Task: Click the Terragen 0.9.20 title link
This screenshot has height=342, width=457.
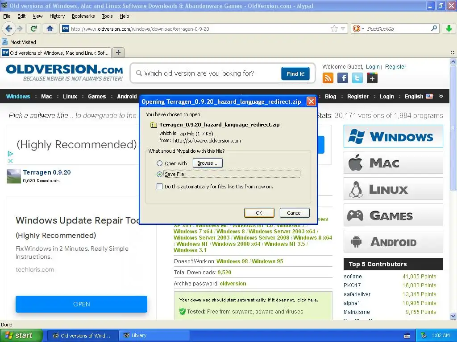Action: (46, 172)
